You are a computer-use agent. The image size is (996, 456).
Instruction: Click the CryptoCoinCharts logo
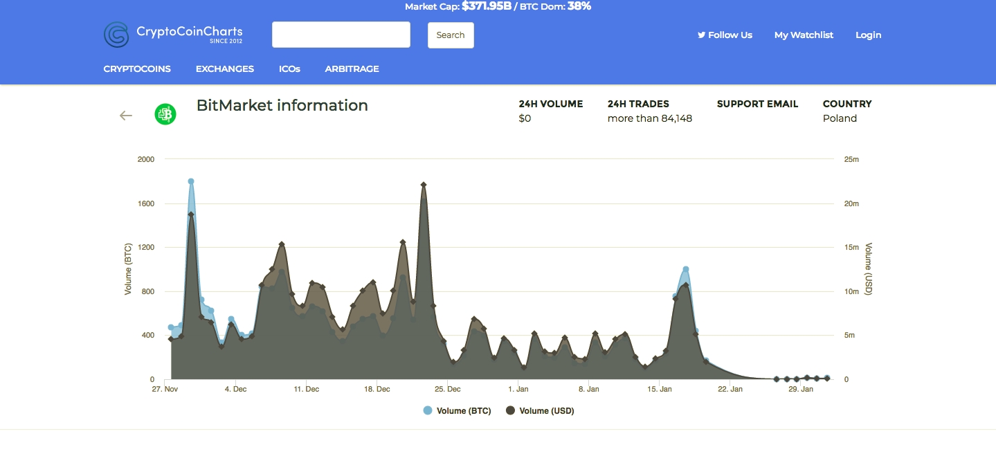[173, 35]
